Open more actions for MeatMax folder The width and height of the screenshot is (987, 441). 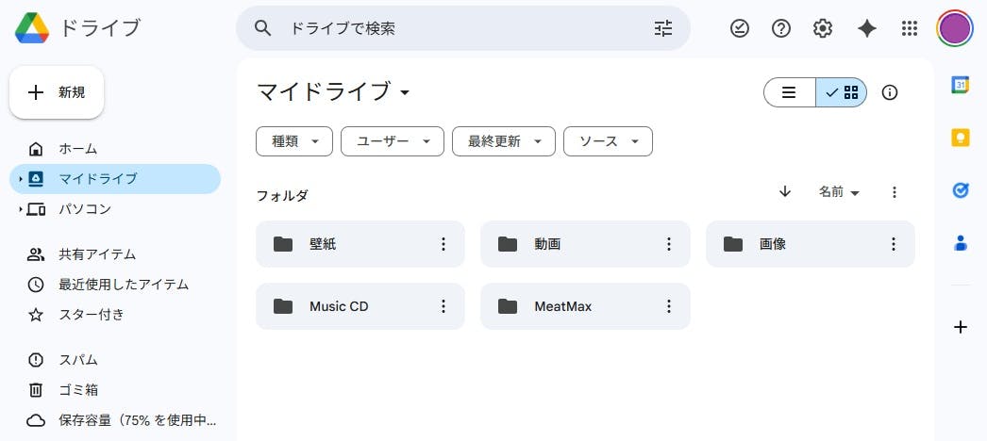pos(669,306)
